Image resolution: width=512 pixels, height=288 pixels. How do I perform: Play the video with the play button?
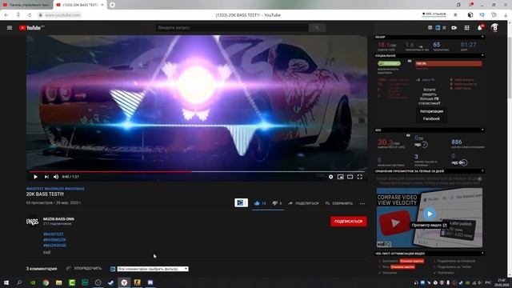35,177
